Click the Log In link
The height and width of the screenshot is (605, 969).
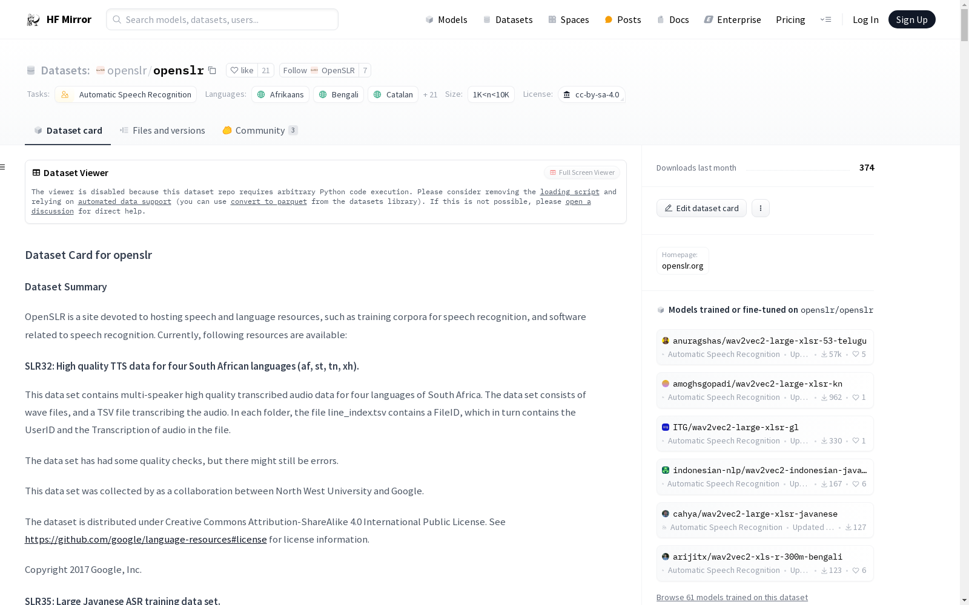coord(865,20)
